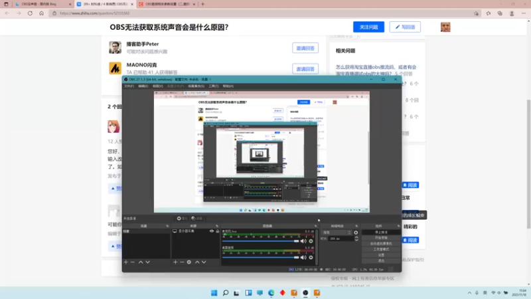Remove selected source with minus icon
Screen dimensions: 531x299
[182, 262]
